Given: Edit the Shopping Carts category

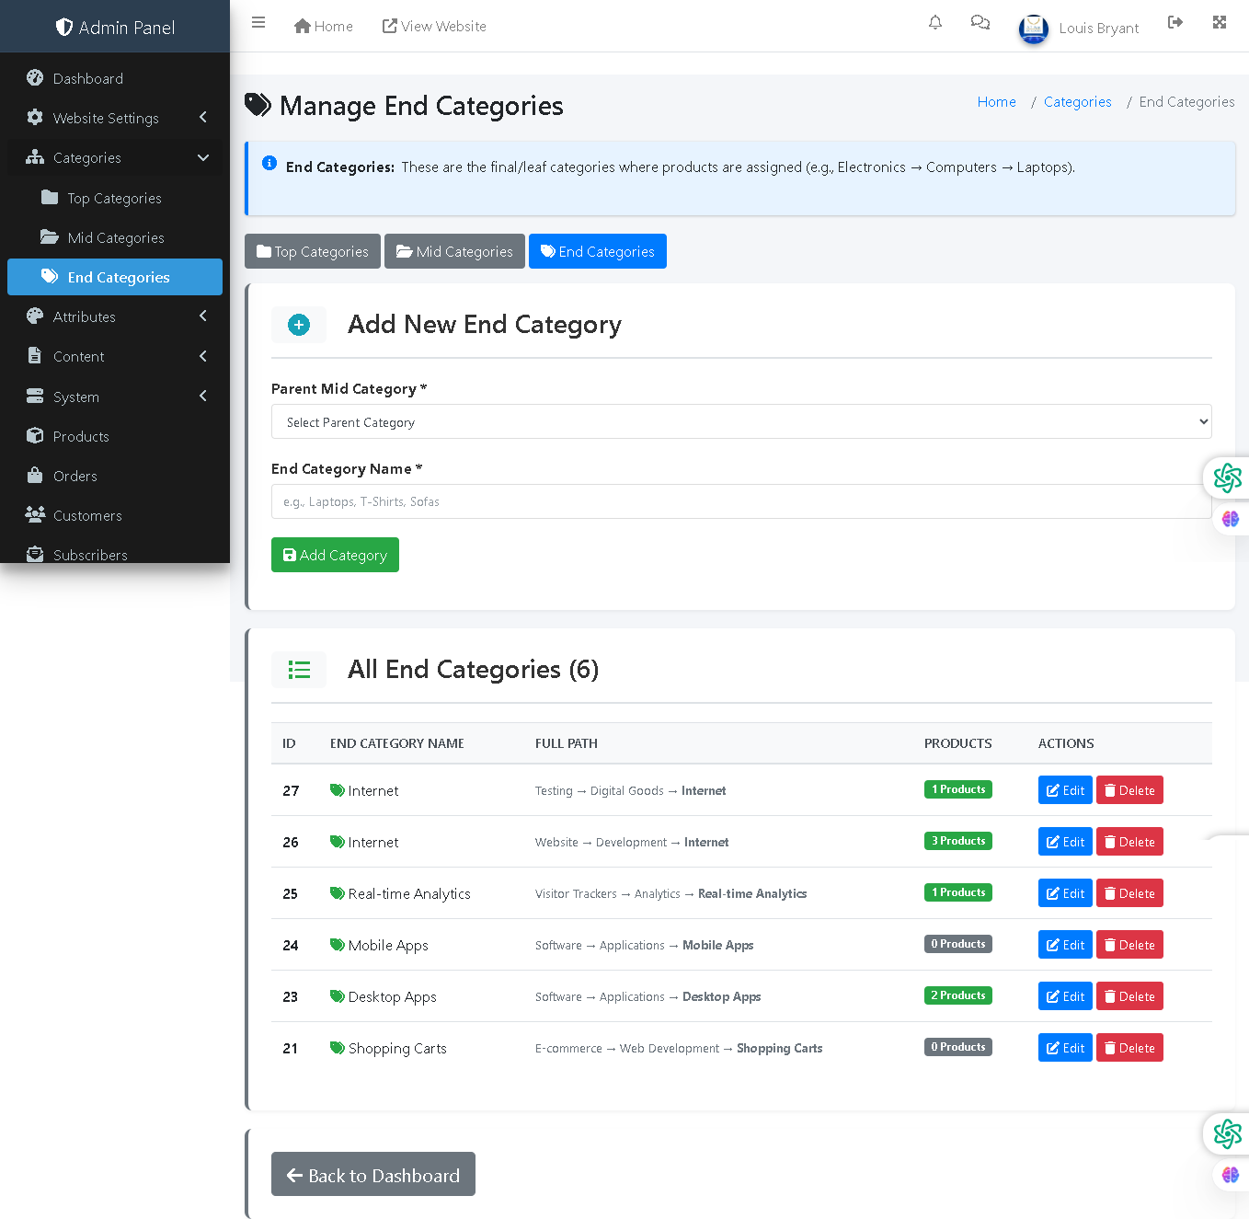Looking at the screenshot, I should [x=1064, y=1048].
